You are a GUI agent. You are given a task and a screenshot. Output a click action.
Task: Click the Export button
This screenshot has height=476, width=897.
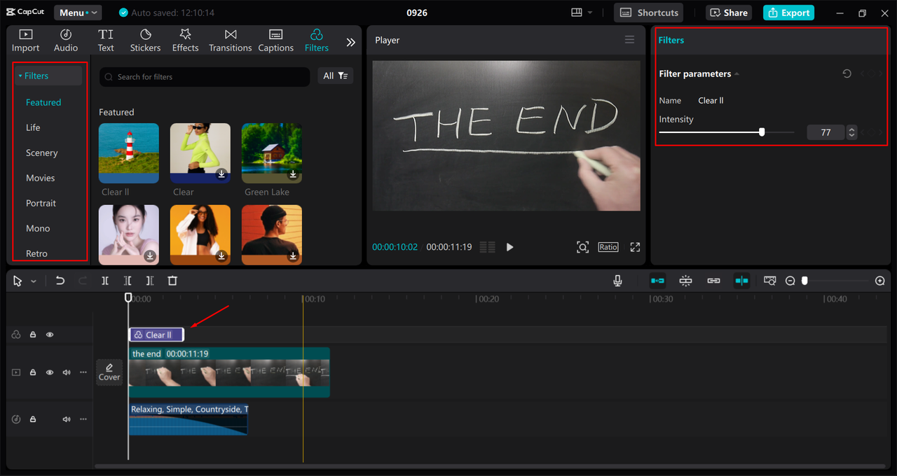(788, 13)
